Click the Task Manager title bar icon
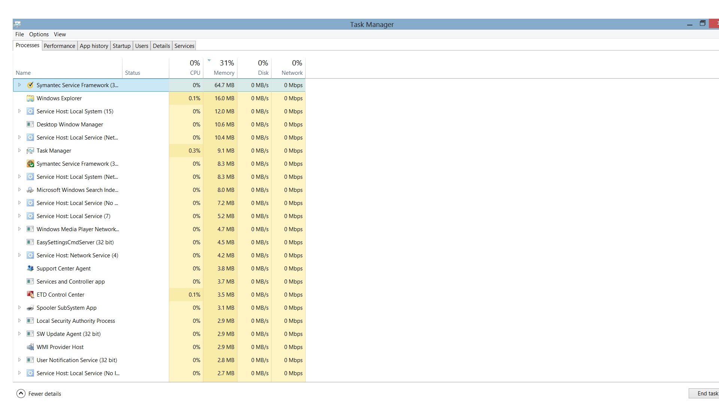 17,24
